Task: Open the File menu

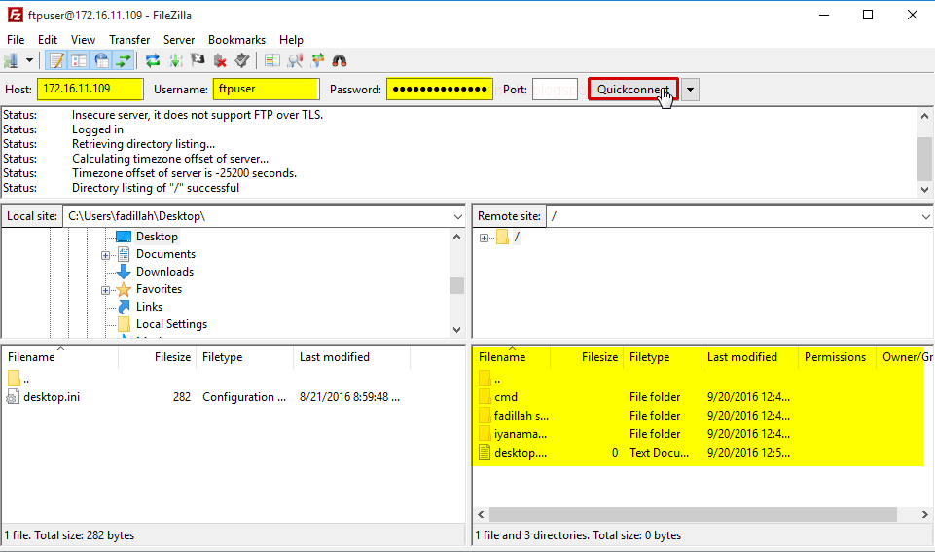Action: (x=16, y=39)
